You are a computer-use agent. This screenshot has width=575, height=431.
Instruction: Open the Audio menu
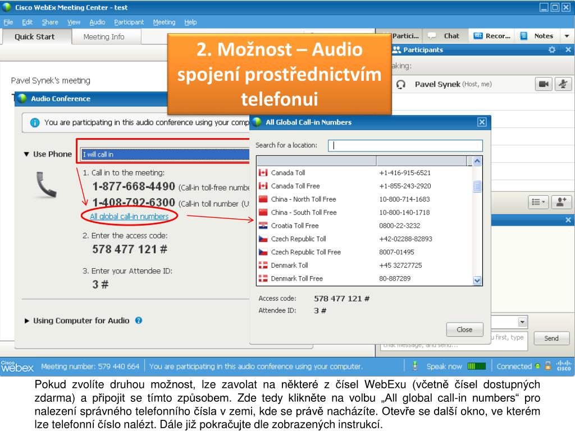(97, 22)
